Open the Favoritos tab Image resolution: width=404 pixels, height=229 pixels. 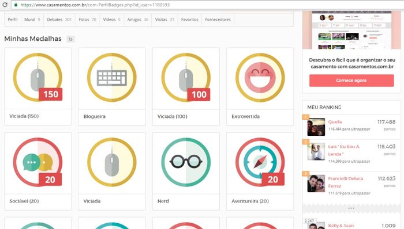coord(190,20)
